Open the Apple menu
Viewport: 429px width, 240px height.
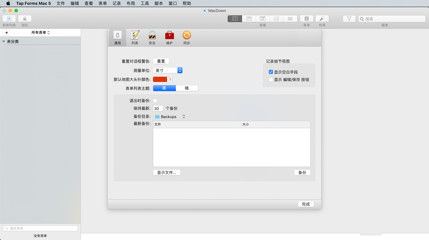(x=8, y=3)
